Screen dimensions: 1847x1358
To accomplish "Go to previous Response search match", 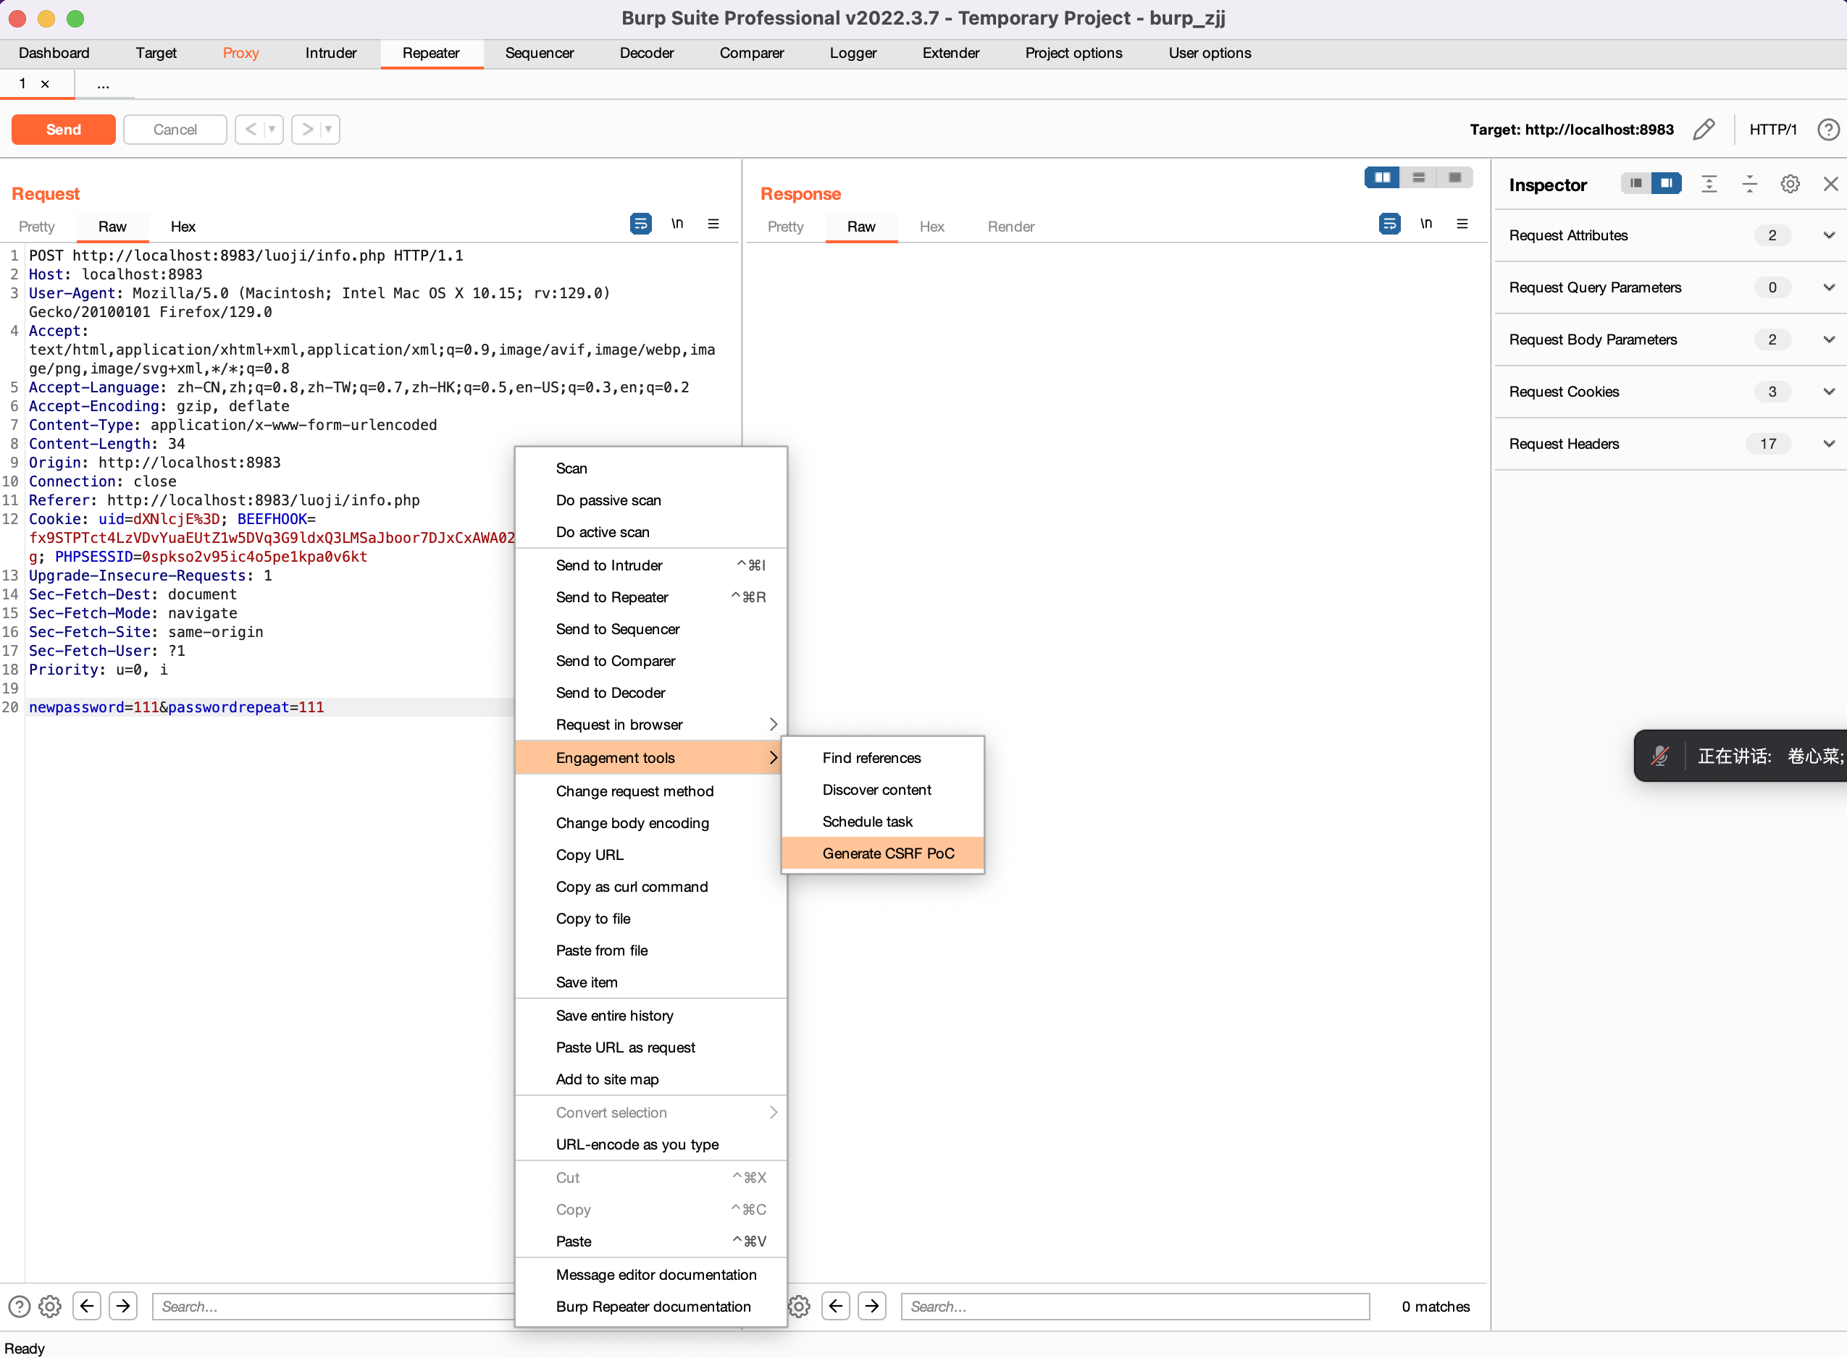I will (x=836, y=1305).
